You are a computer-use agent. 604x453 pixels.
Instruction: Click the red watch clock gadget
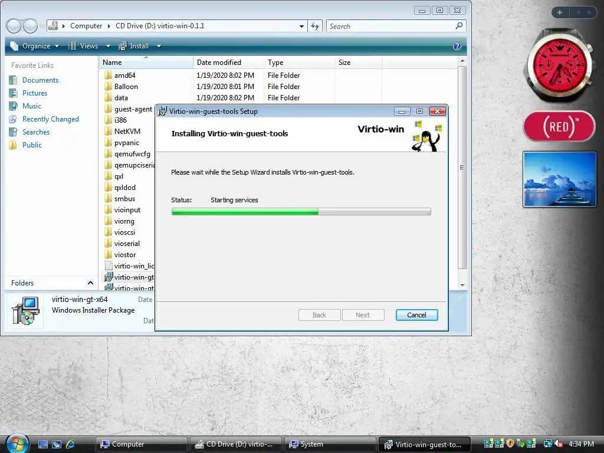559,65
